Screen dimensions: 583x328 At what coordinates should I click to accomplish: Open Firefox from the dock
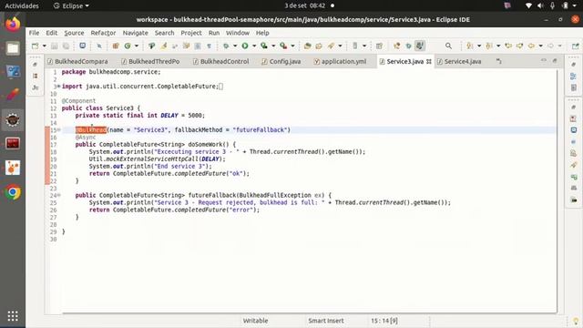pos(13,24)
